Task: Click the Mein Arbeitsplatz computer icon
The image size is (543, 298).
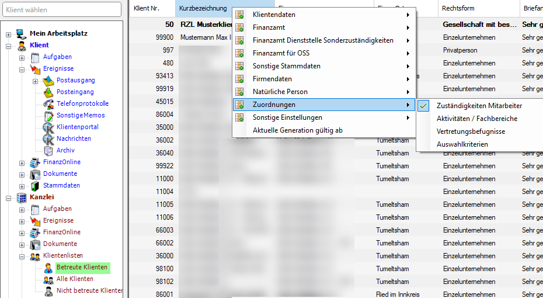Action: (22, 34)
